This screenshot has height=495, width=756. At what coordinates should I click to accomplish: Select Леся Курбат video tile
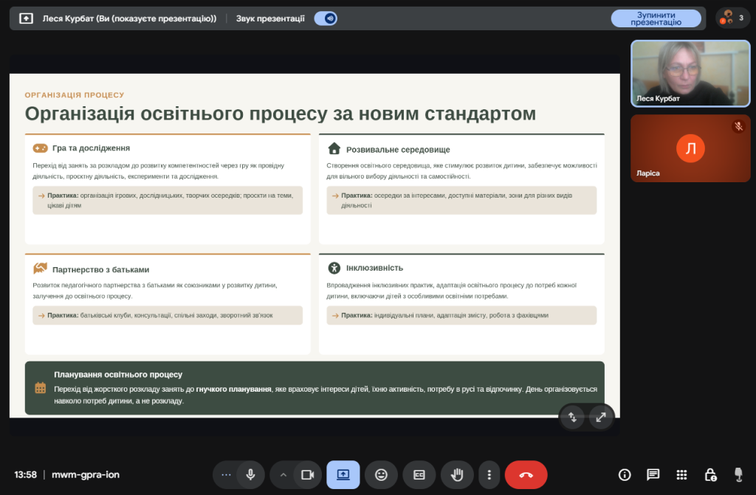pos(690,74)
